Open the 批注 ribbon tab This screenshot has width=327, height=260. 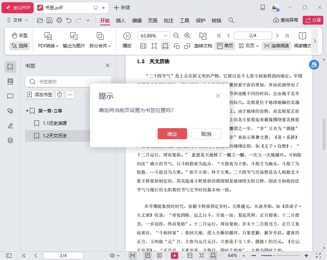[168, 20]
